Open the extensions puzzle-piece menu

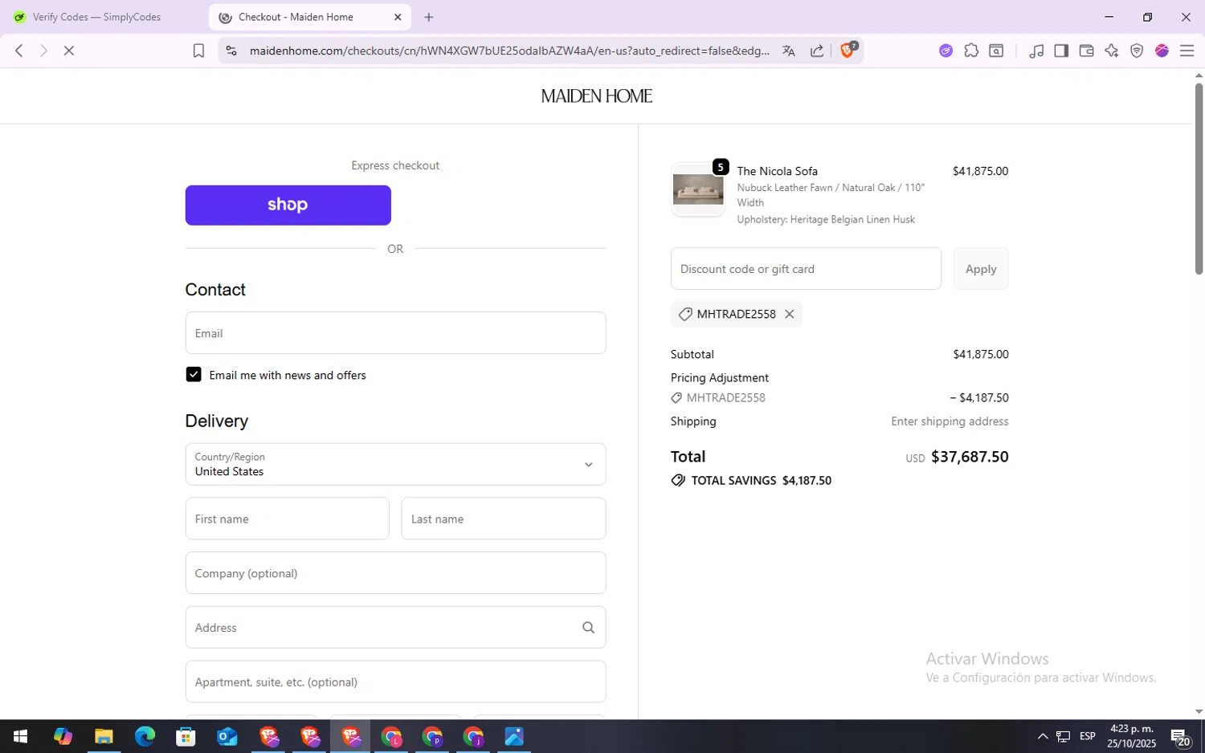click(971, 51)
